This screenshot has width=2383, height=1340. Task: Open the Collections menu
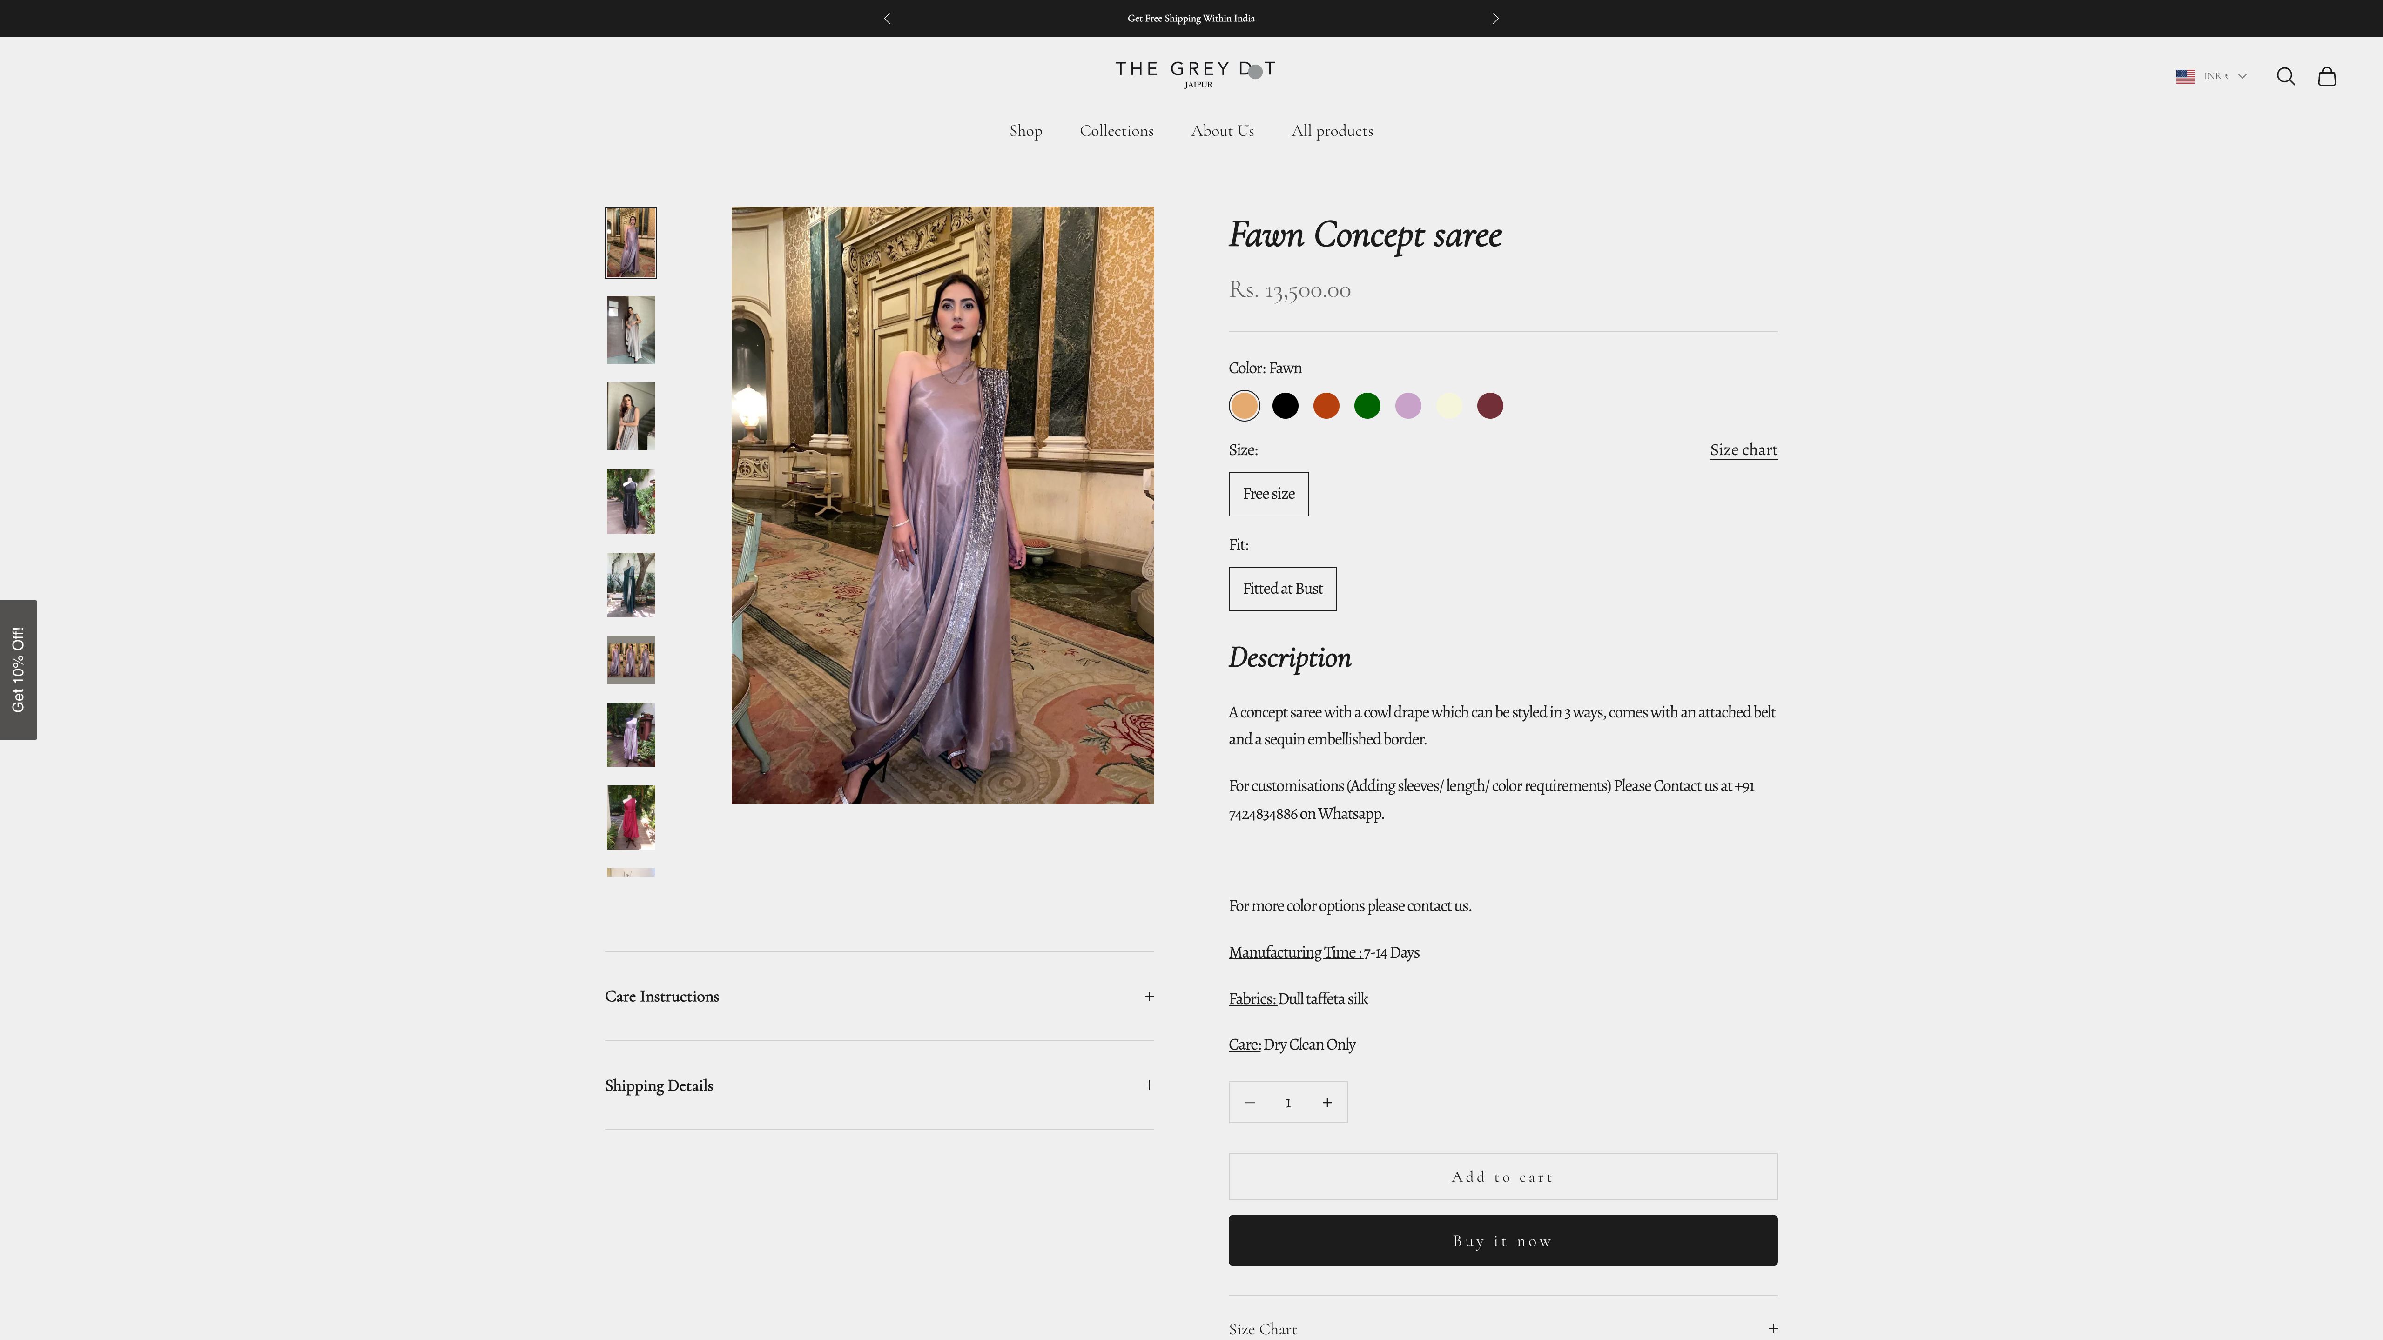pos(1117,130)
